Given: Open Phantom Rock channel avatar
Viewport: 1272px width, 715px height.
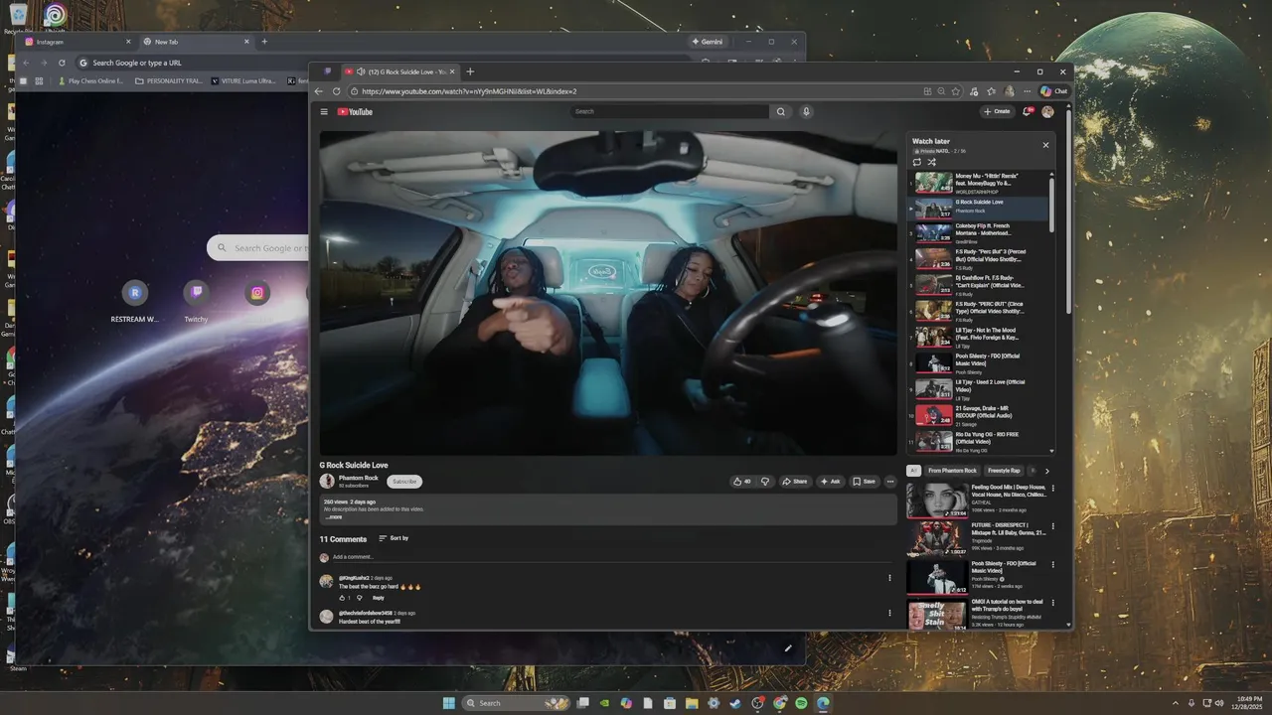Looking at the screenshot, I should coord(327,481).
